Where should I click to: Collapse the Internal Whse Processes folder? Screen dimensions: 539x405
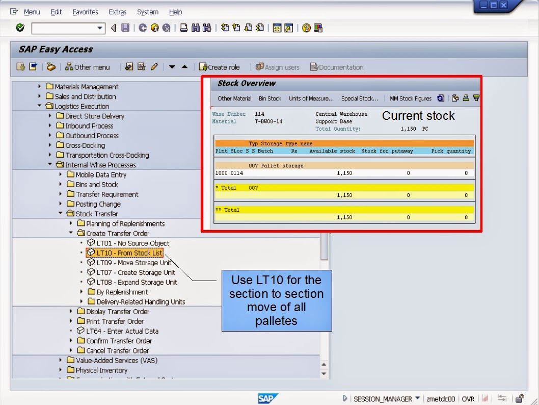pos(50,164)
